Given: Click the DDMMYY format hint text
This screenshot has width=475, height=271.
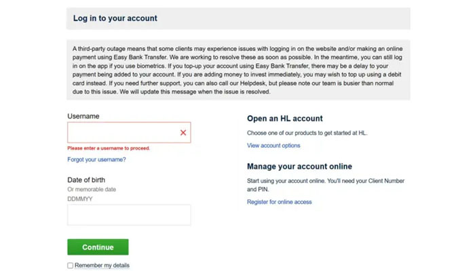Looking at the screenshot, I should 80,199.
